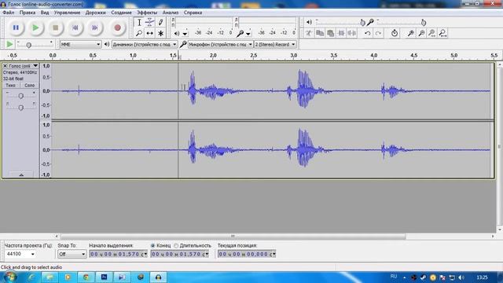Open the input meter dropdown arrow

[x=248, y=34]
